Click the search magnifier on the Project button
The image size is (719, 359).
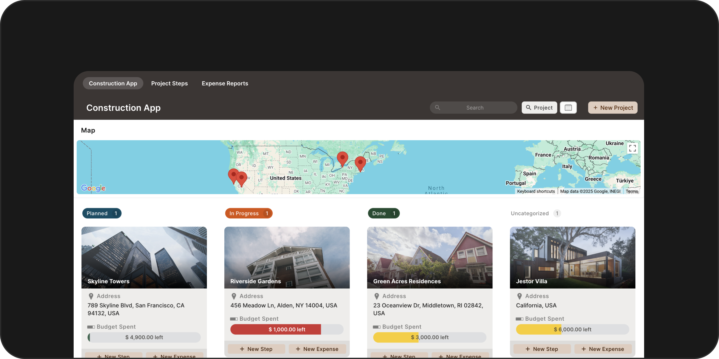tap(529, 108)
